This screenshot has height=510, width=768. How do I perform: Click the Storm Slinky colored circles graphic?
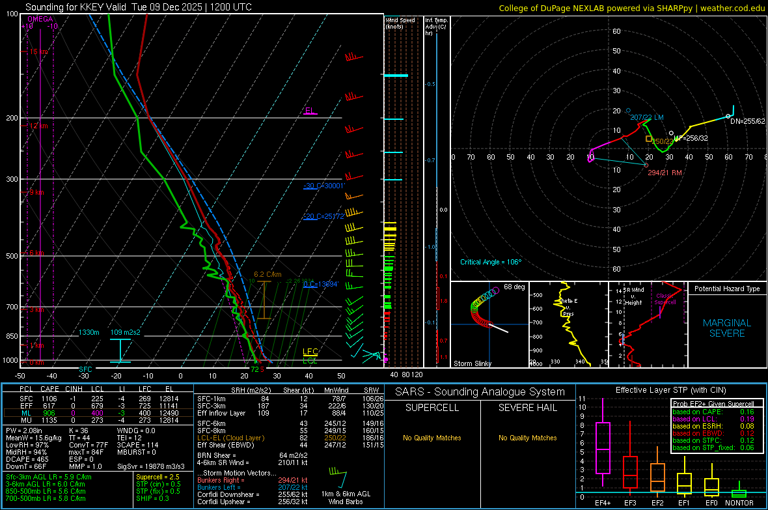[x=484, y=308]
